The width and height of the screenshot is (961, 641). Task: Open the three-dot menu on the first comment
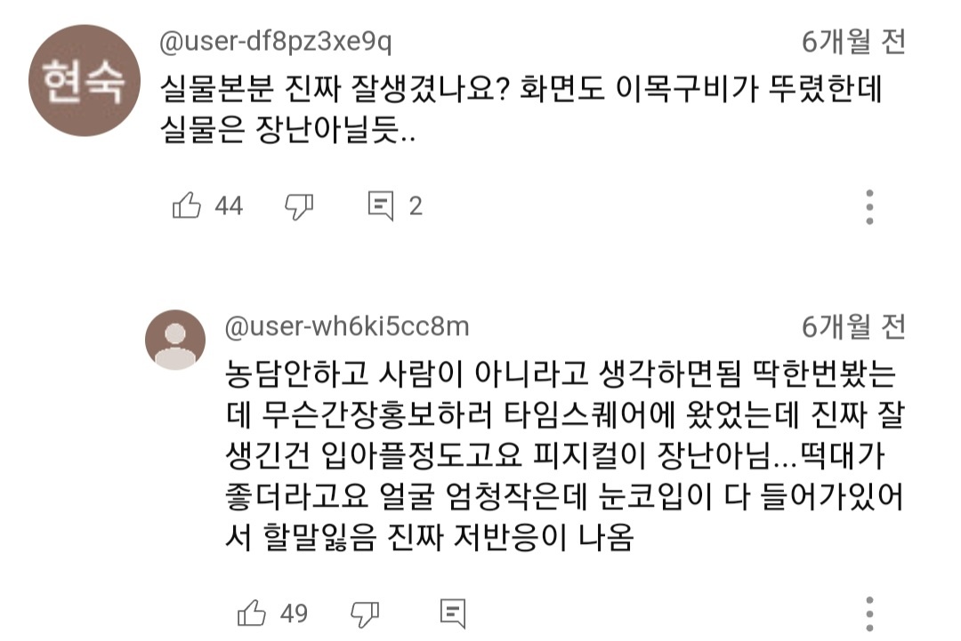(x=868, y=205)
